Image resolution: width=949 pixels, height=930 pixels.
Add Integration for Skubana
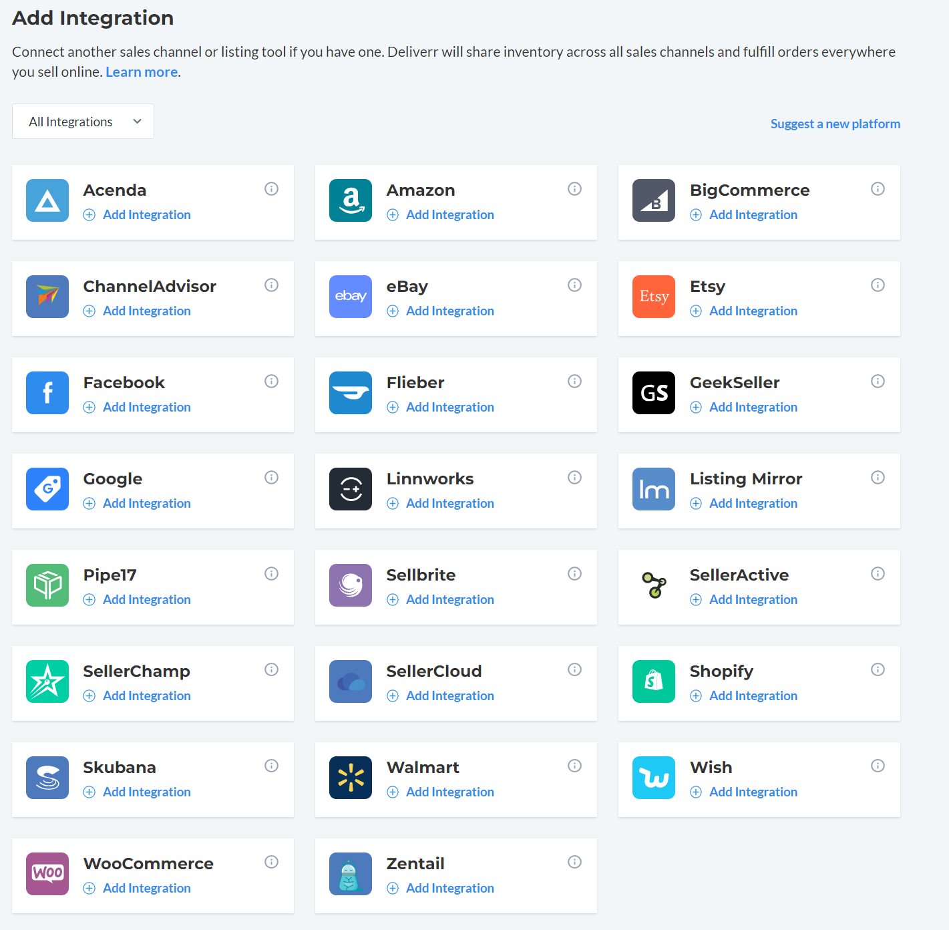point(138,792)
